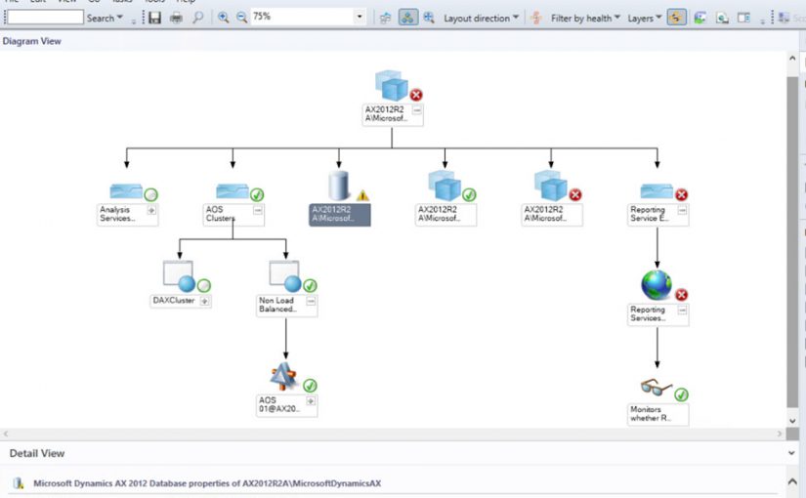Click inside the search text field

(45, 17)
